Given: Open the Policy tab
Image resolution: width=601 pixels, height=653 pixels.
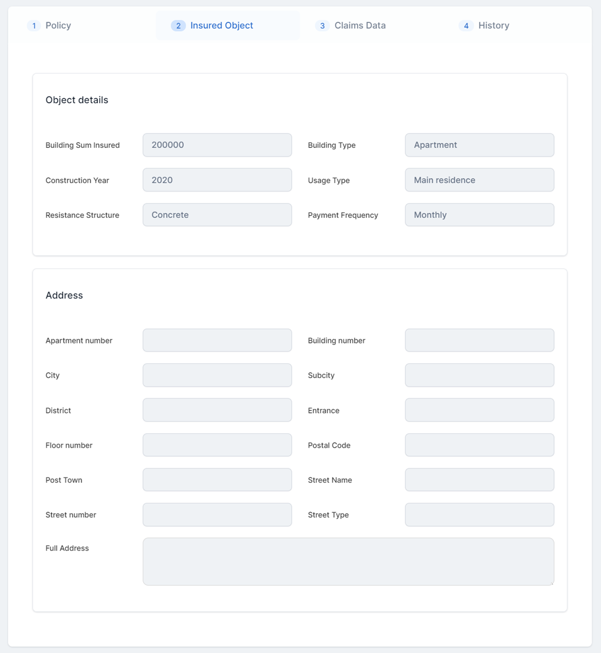Looking at the screenshot, I should click(x=58, y=26).
